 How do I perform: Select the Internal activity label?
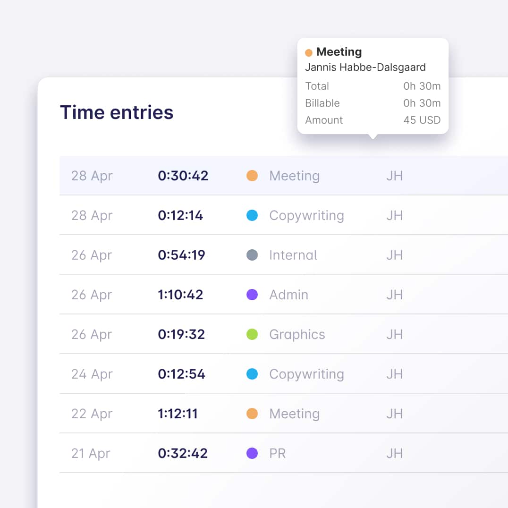[293, 255]
